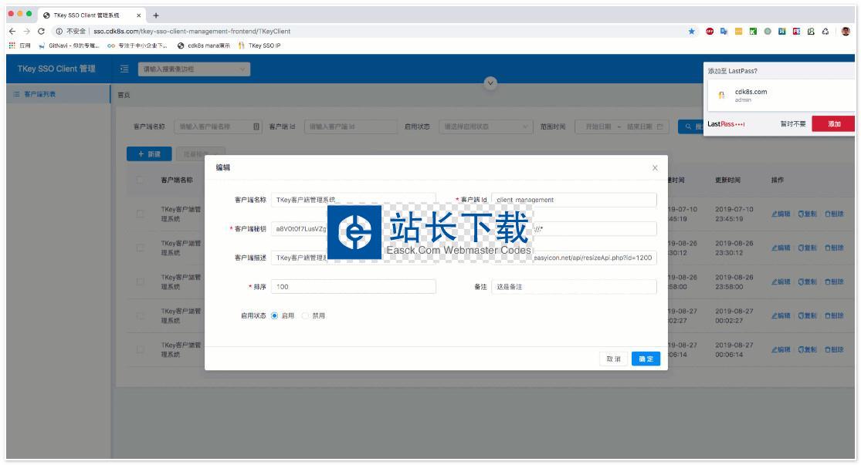Switch to the 首页 page tab
Image resolution: width=861 pixels, height=465 pixels.
coord(124,95)
